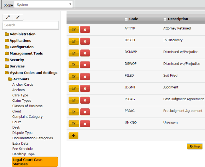Click the edit icon for ATTYR row
This screenshot has width=205, height=167.
[x=74, y=29]
